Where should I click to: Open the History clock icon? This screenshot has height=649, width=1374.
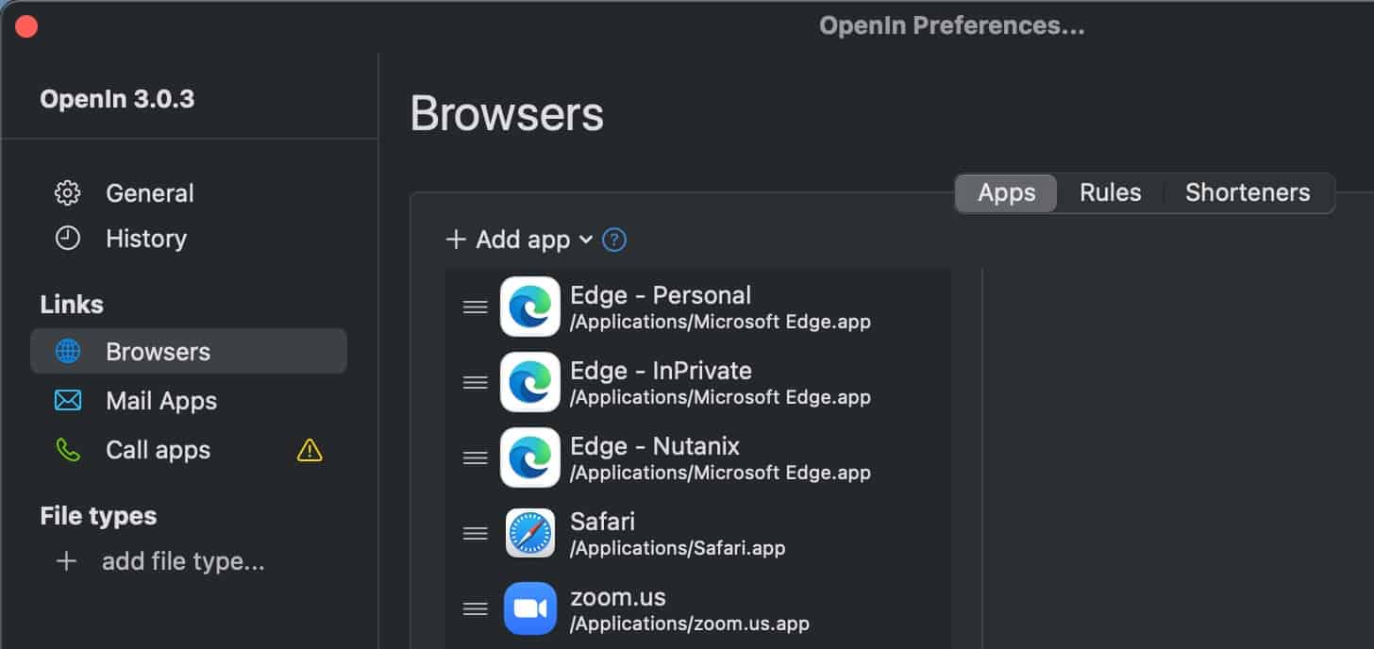click(67, 238)
